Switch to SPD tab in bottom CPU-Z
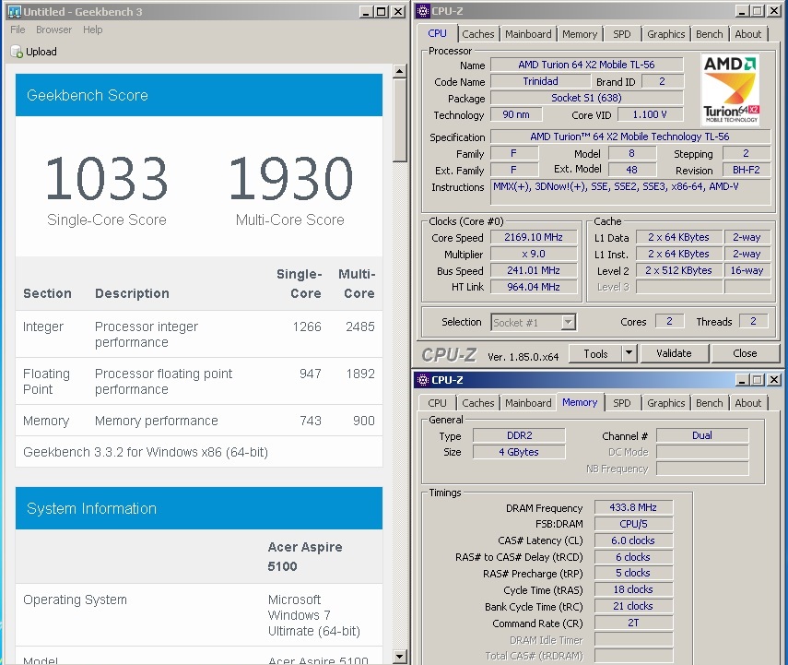The width and height of the screenshot is (788, 665). [x=622, y=403]
